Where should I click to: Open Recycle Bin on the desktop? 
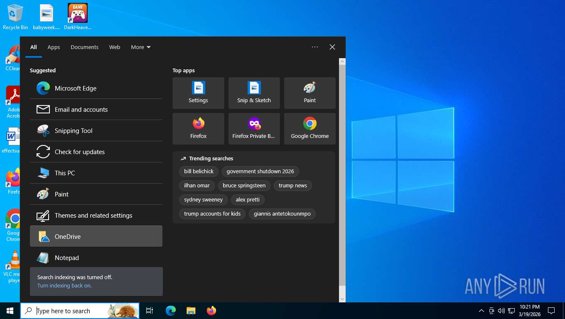[15, 17]
